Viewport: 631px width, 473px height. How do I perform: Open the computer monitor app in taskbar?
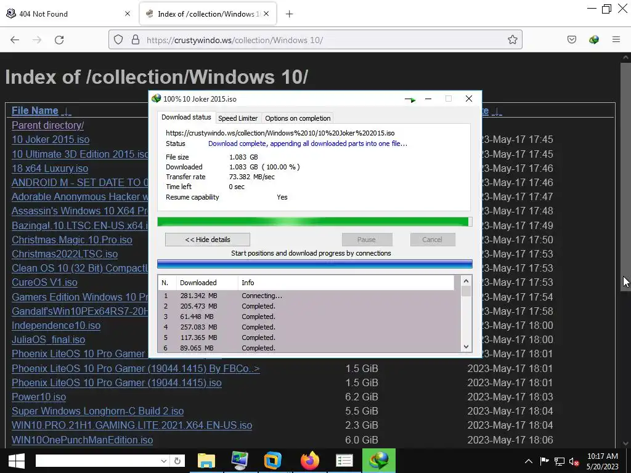240,461
